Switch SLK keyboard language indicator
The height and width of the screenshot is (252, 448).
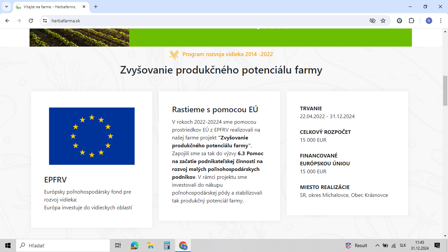[x=403, y=245]
